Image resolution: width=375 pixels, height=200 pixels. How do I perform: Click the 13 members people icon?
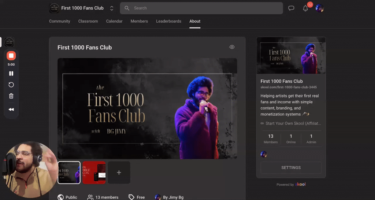coord(90,197)
